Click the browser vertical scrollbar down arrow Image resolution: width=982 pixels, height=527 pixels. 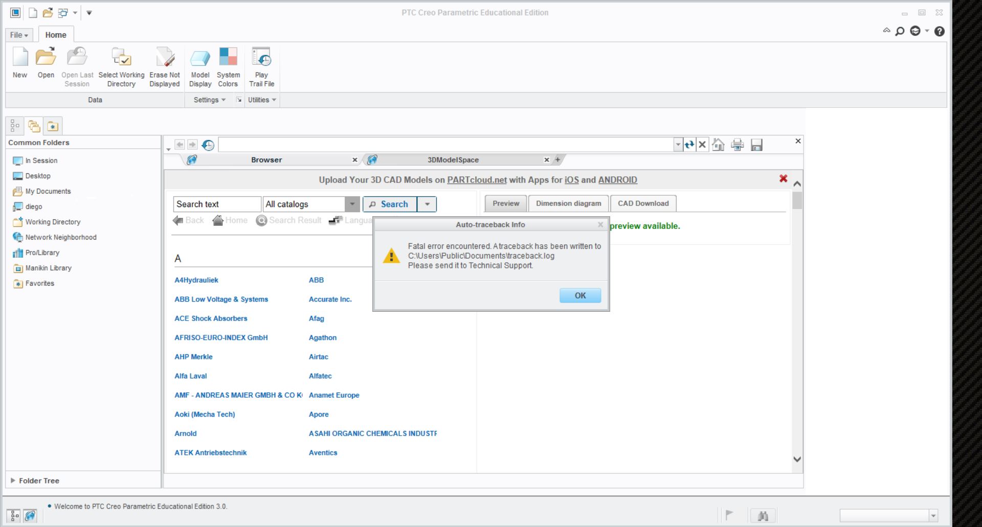click(x=797, y=459)
